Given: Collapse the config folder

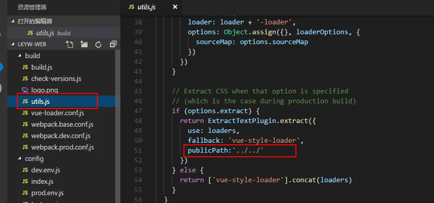Looking at the screenshot, I should point(19,159).
